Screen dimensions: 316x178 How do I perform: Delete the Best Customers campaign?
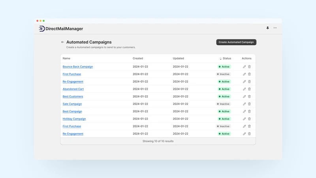coord(249,97)
